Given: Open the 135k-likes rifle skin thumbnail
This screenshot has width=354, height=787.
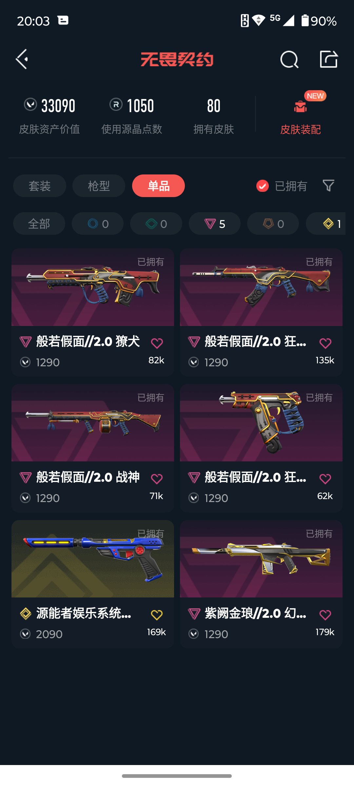Looking at the screenshot, I should coord(261,287).
